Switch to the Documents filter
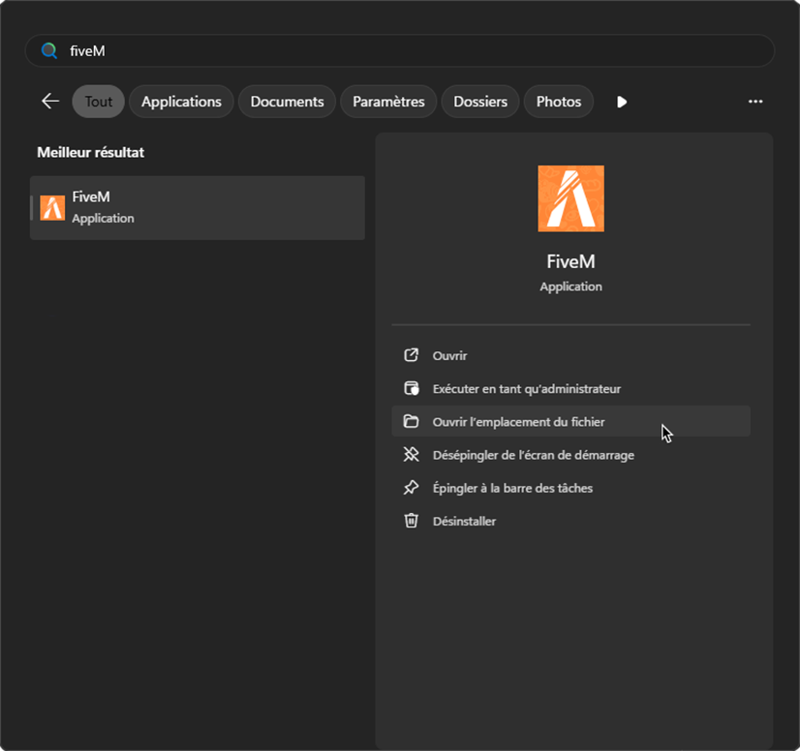This screenshot has height=751, width=800. coord(287,102)
